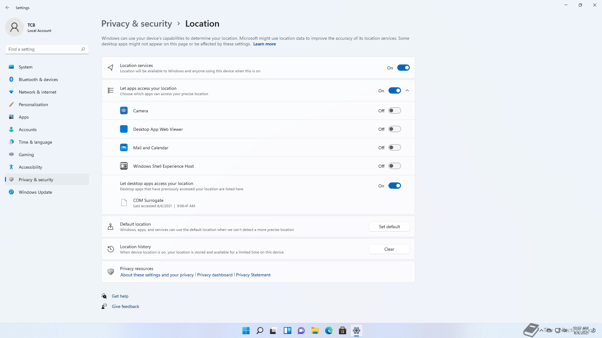Open Microsoft Store from the taskbar
Viewport: 602px width, 338px height.
tap(342, 330)
